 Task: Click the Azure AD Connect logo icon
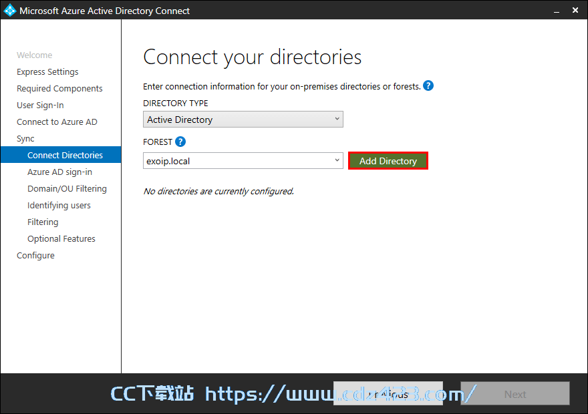point(10,10)
